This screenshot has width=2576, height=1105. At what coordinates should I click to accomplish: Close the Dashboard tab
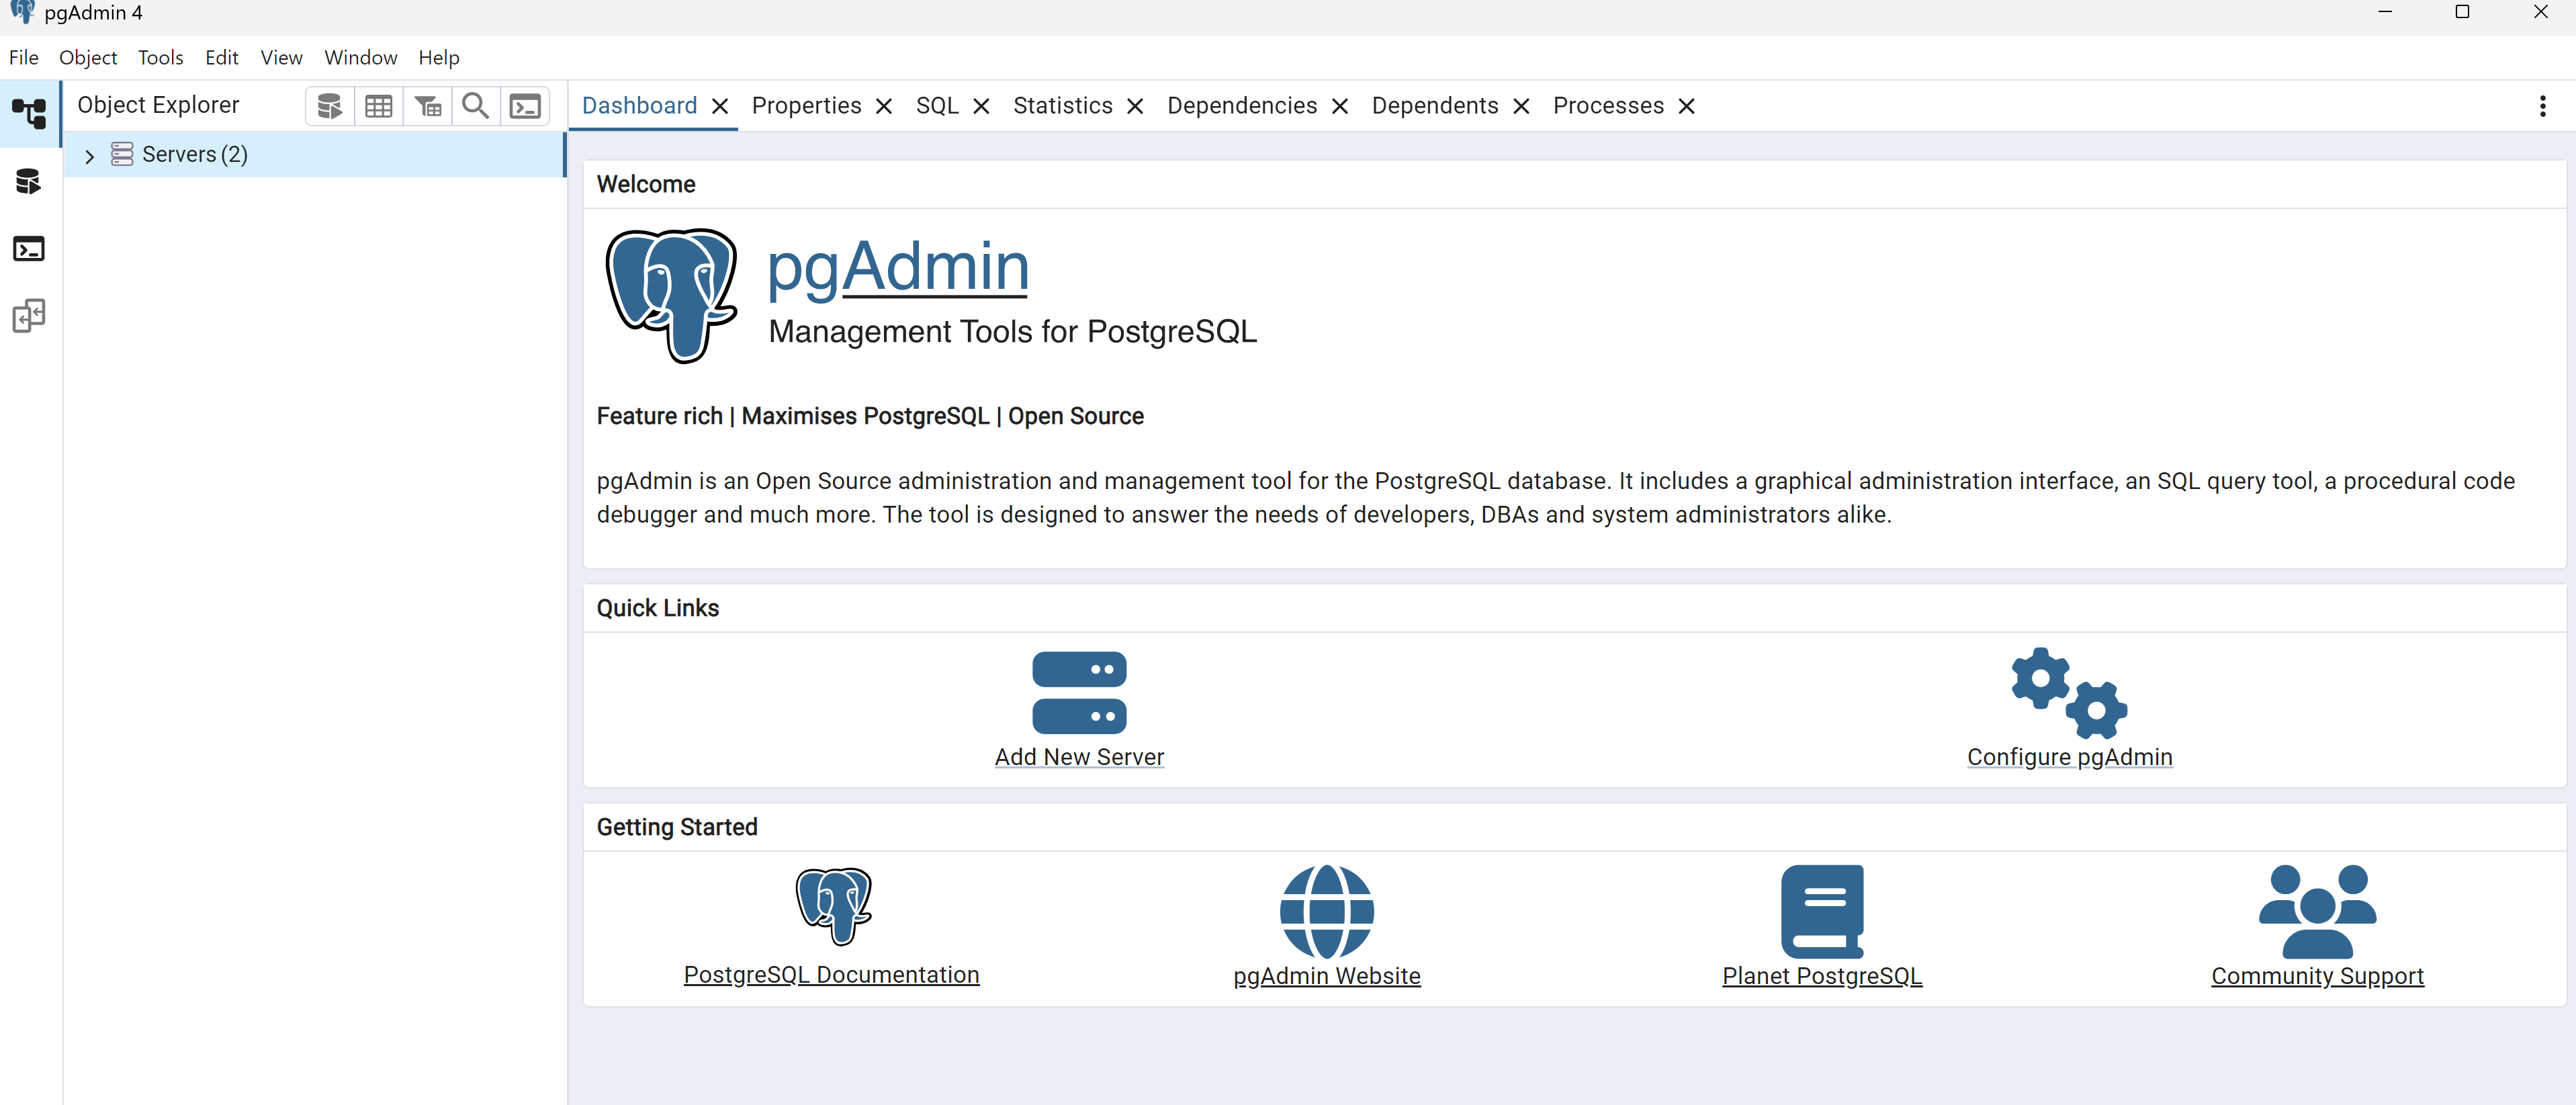720,106
